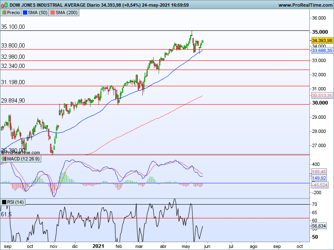The image size is (334, 250).
Task: Click the MACD signal value 195,45
Action: (x=319, y=172)
